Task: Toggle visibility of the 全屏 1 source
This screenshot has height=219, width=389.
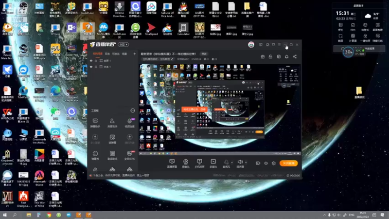Action: pos(91,60)
